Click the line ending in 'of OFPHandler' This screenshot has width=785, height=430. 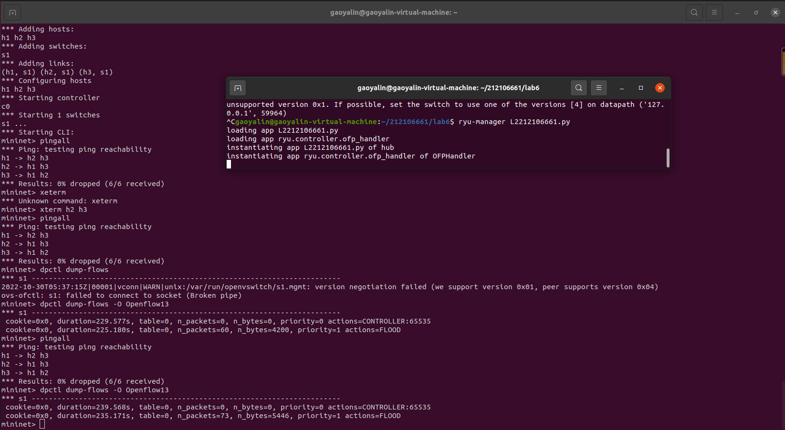pyautogui.click(x=351, y=156)
